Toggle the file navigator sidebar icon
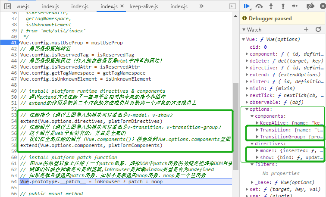Image resolution: width=326 pixels, height=197 pixels. (7, 6)
